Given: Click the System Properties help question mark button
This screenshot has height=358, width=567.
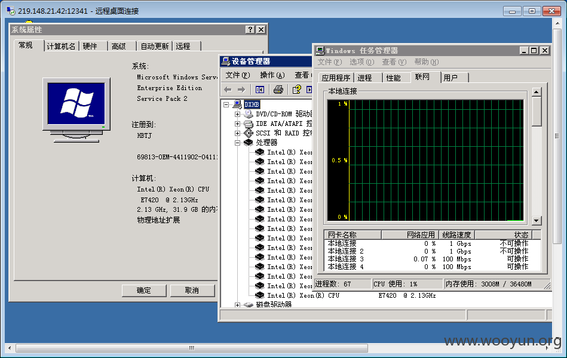Looking at the screenshot, I should 250,30.
